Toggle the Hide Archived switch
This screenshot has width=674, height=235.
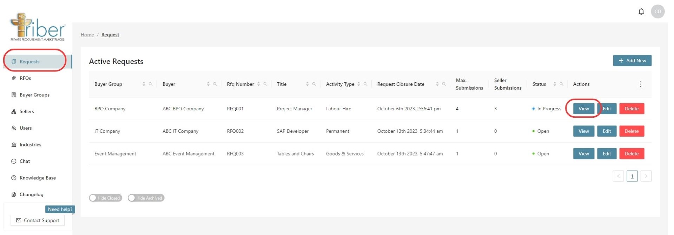tap(146, 198)
